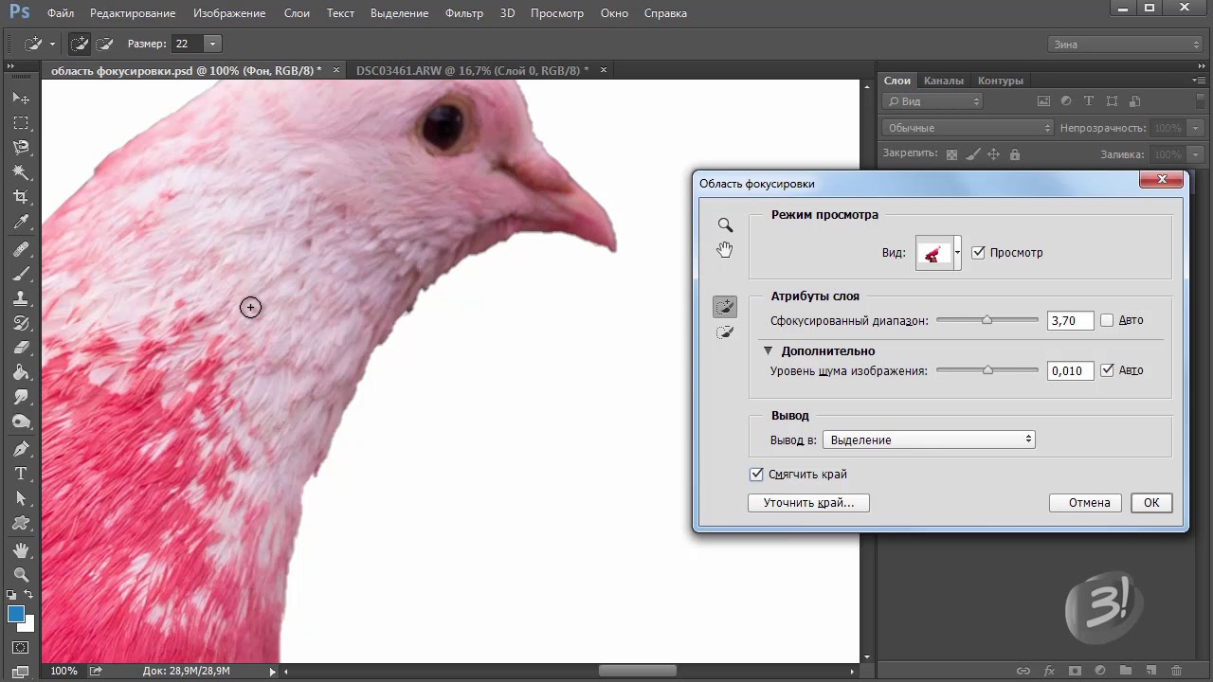Select the Magic Wand tool
The height and width of the screenshot is (682, 1213).
[21, 172]
